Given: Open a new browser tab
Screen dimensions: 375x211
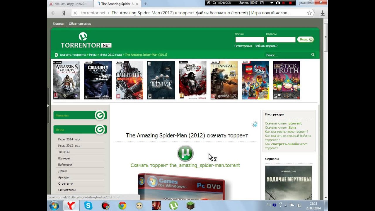Looking at the screenshot, I should pos(145,4).
